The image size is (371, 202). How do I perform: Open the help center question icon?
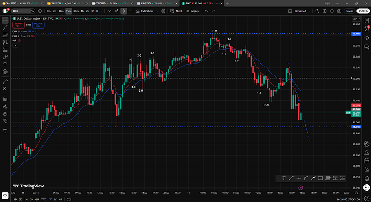click(x=367, y=198)
